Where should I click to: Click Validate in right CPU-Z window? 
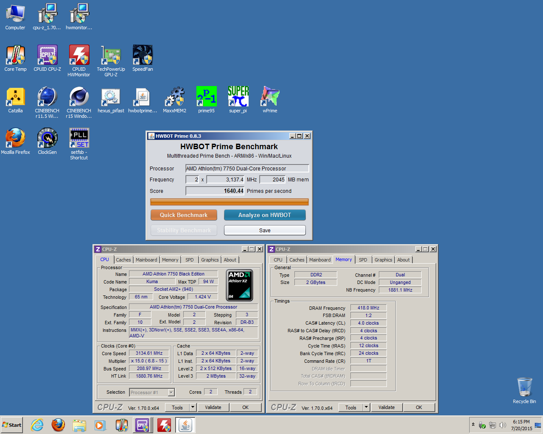[x=386, y=407]
